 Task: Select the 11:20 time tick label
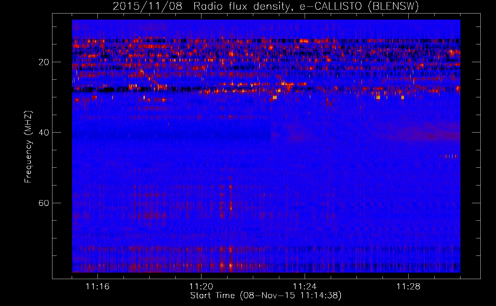click(201, 286)
